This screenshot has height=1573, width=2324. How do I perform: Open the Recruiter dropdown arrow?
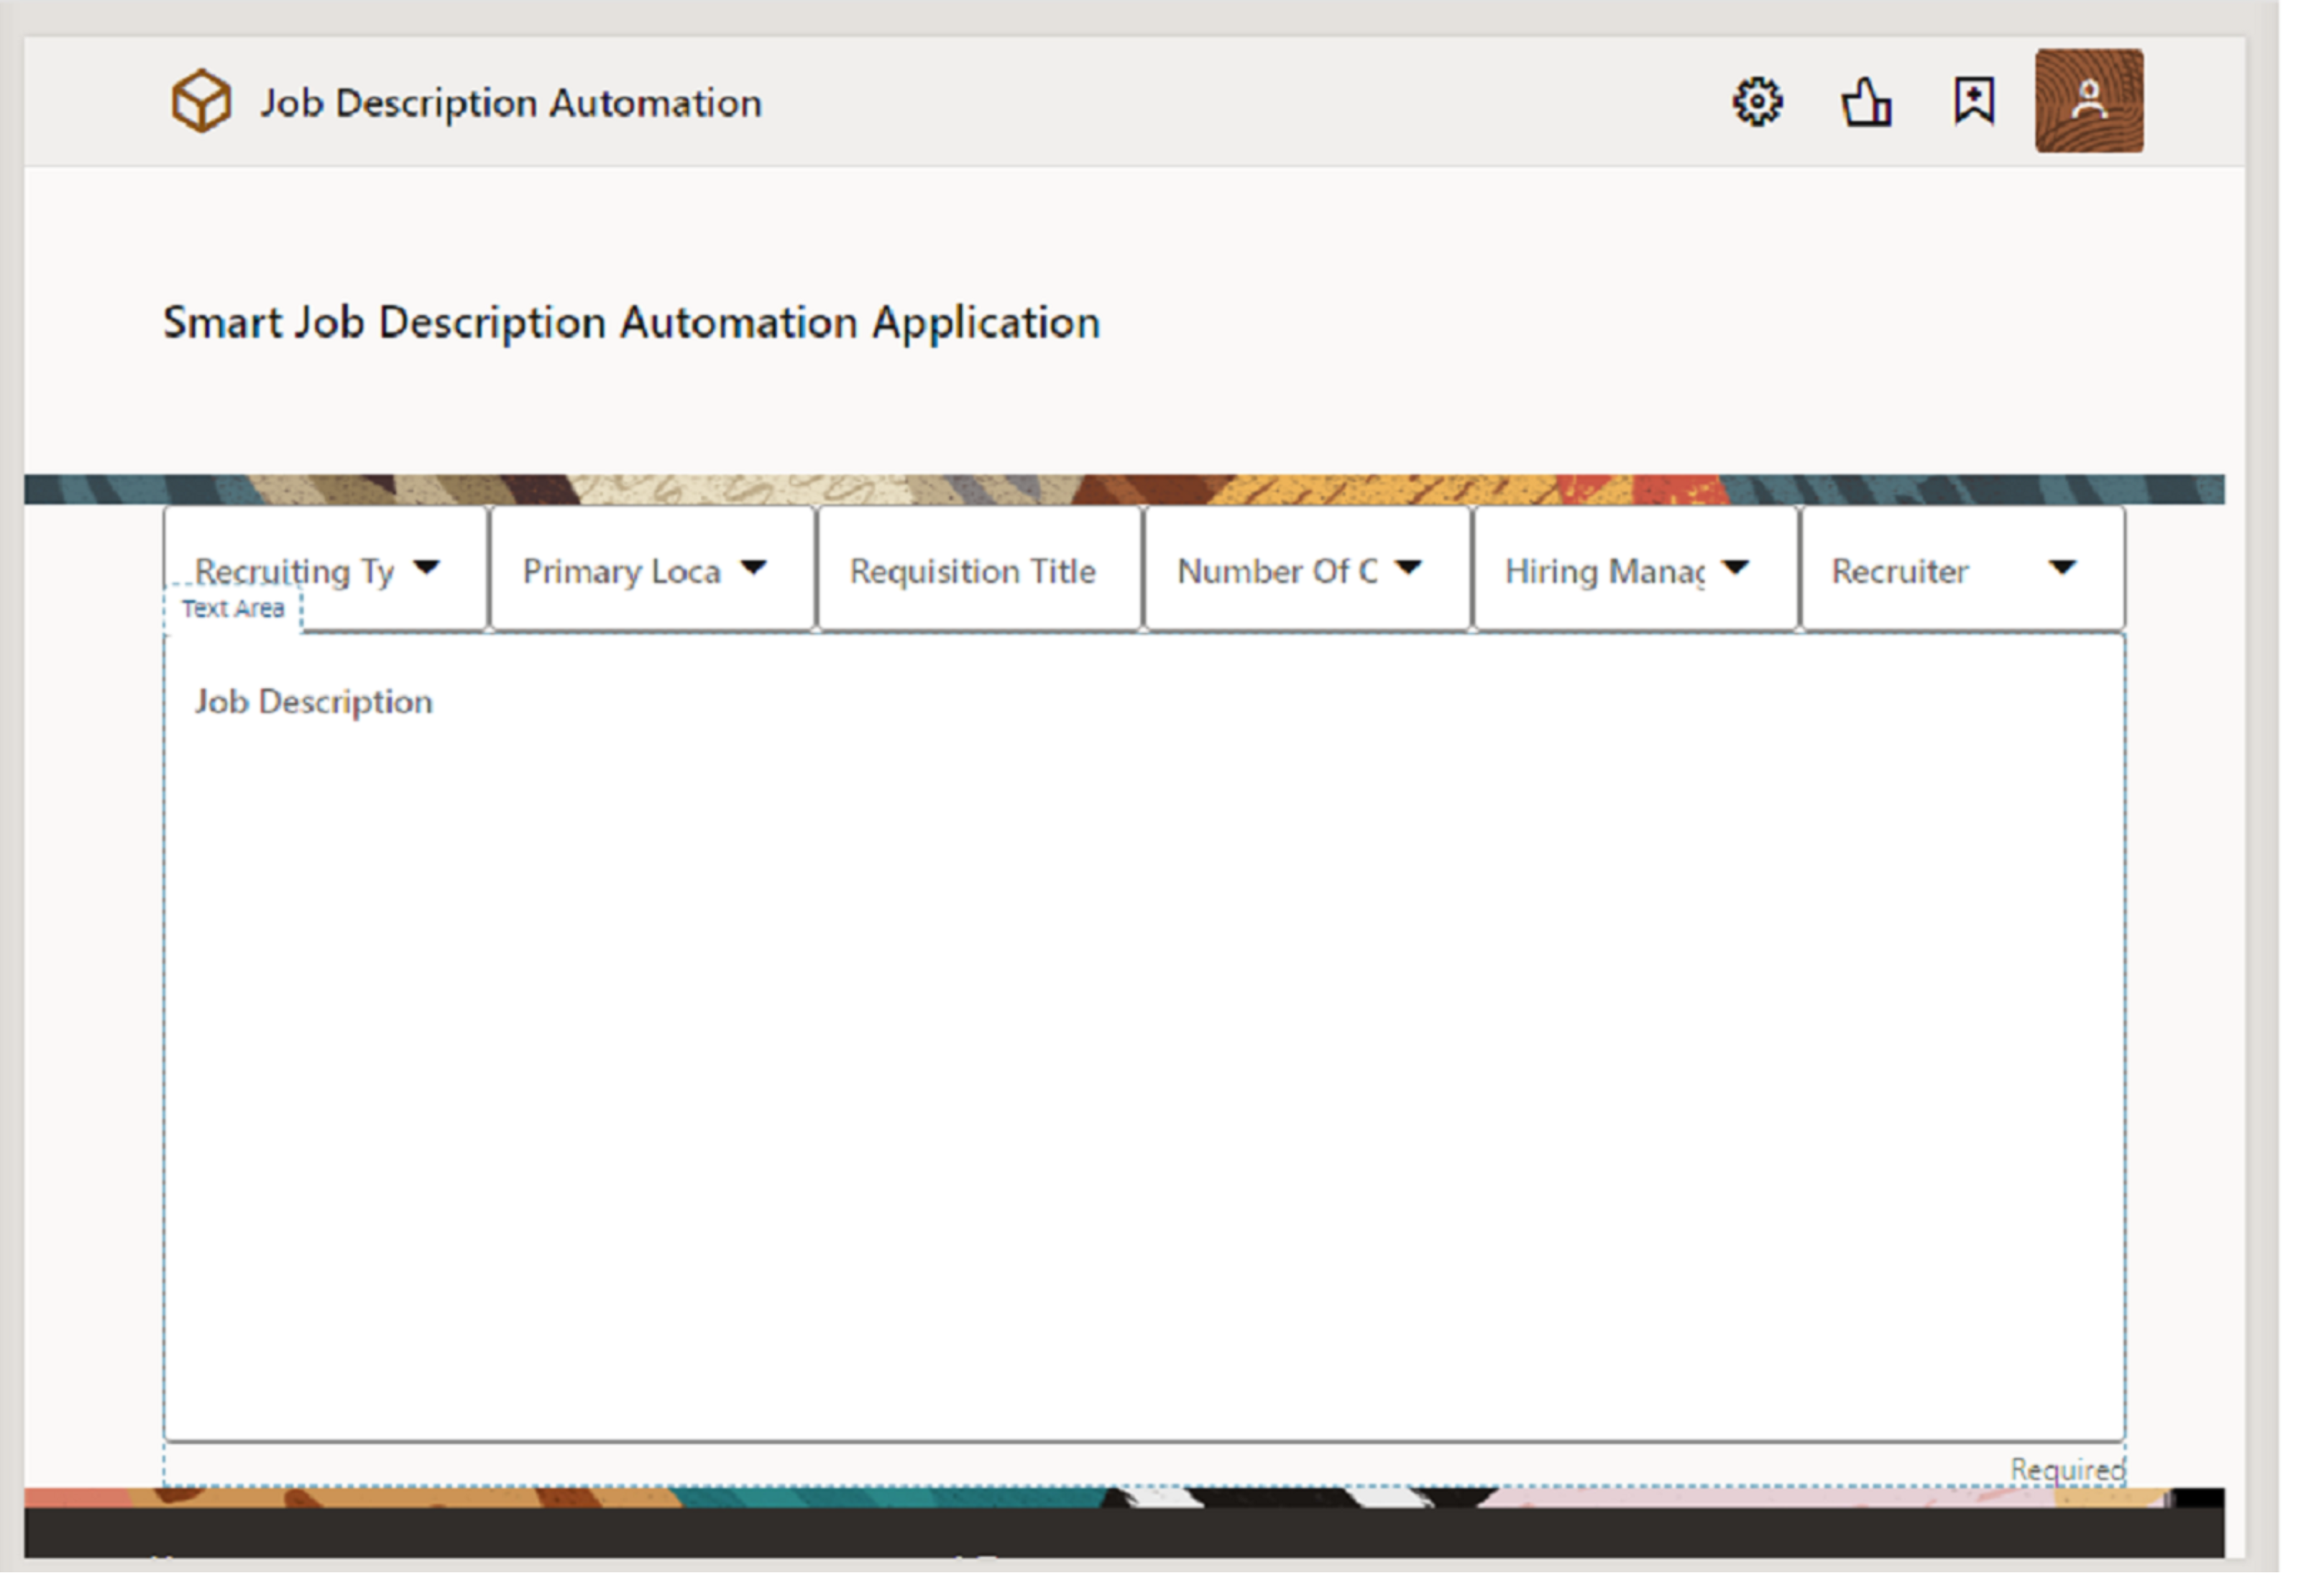click(x=2062, y=568)
